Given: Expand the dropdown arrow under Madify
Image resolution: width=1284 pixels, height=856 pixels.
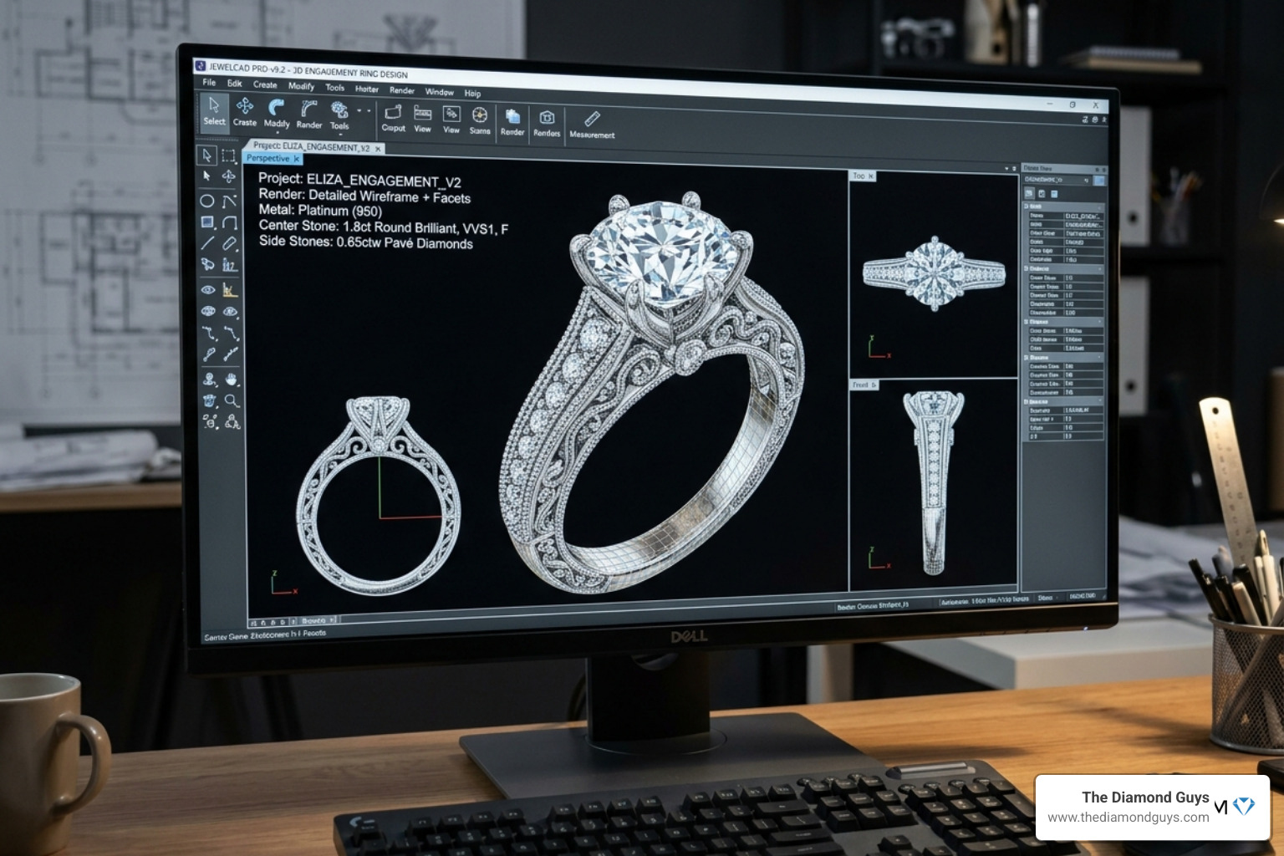Looking at the screenshot, I should [x=277, y=132].
